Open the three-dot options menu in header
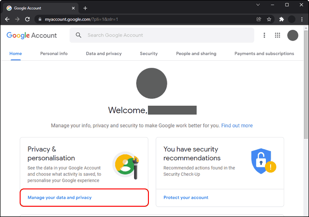309x217 pixels. point(264,35)
